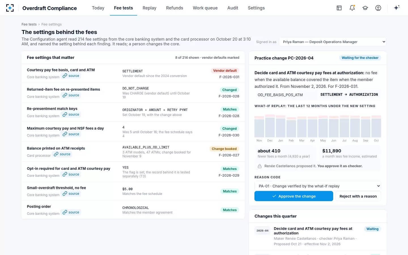The width and height of the screenshot is (408, 255).
Task: Open the user account icon
Action: pyautogui.click(x=378, y=8)
